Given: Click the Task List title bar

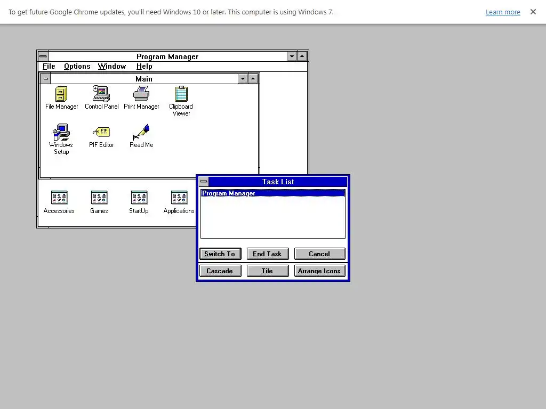Looking at the screenshot, I should point(278,182).
